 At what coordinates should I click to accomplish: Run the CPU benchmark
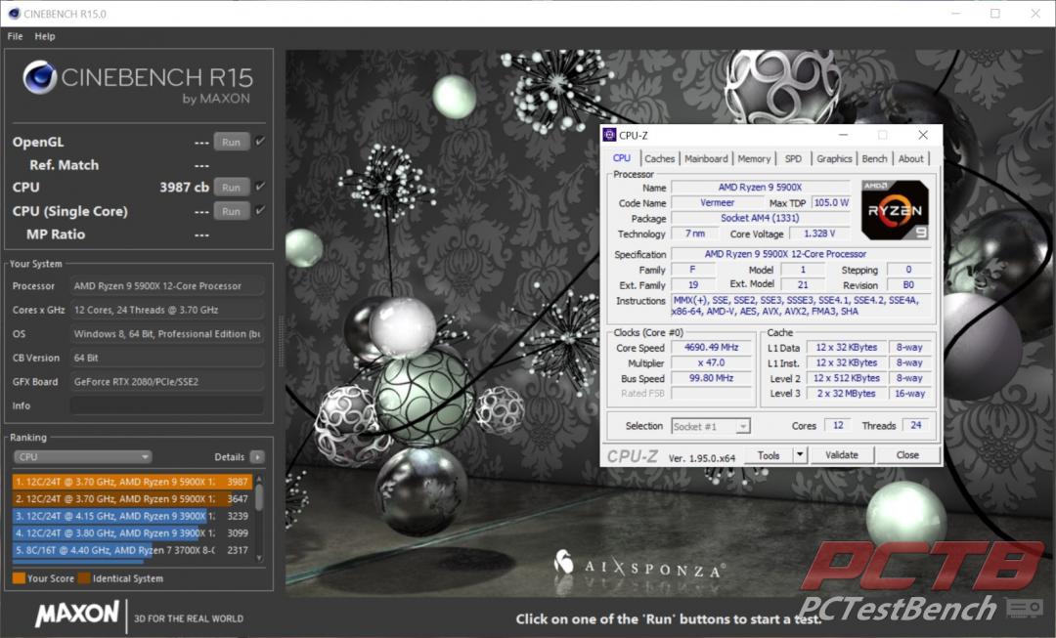coord(231,187)
